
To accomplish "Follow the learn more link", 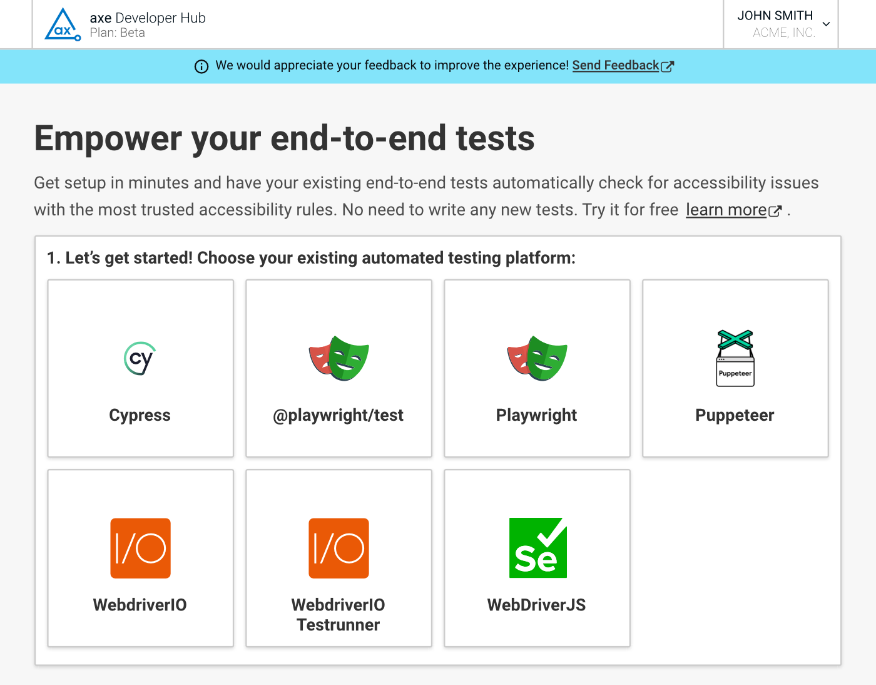I will tap(726, 210).
